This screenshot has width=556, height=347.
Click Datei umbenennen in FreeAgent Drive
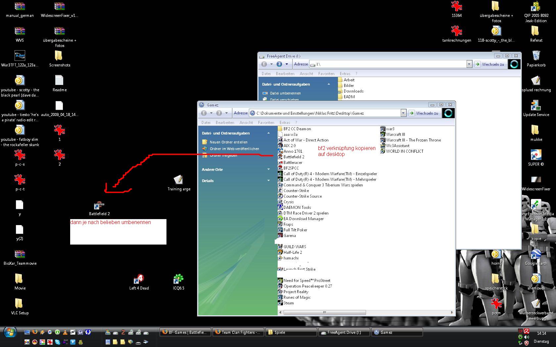pyautogui.click(x=285, y=93)
